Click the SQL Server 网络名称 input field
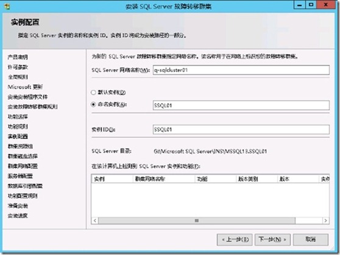This screenshot has width=340, height=255. (x=241, y=70)
